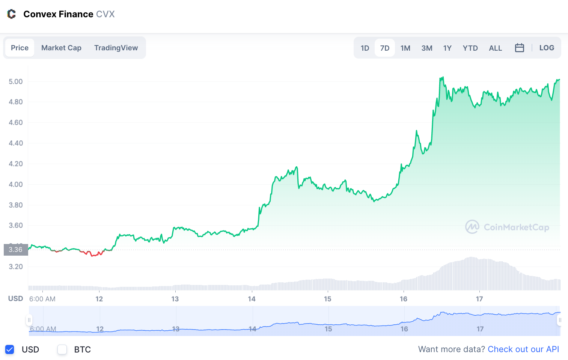The height and width of the screenshot is (360, 568).
Task: Click the 3.20 y-axis label
Action: (x=16, y=267)
